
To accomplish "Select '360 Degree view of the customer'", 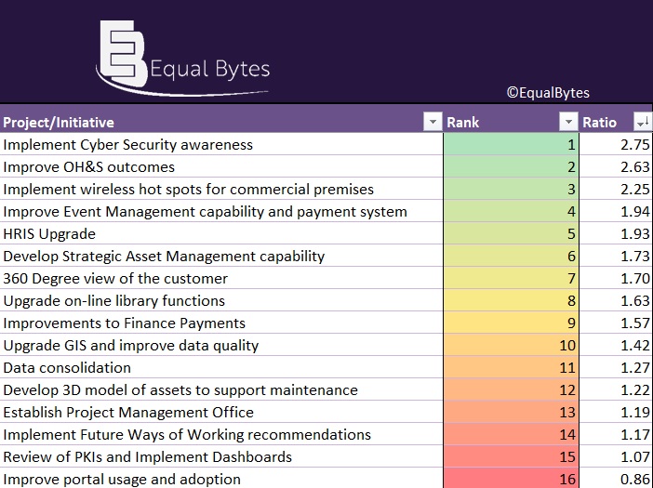I will (x=221, y=278).
